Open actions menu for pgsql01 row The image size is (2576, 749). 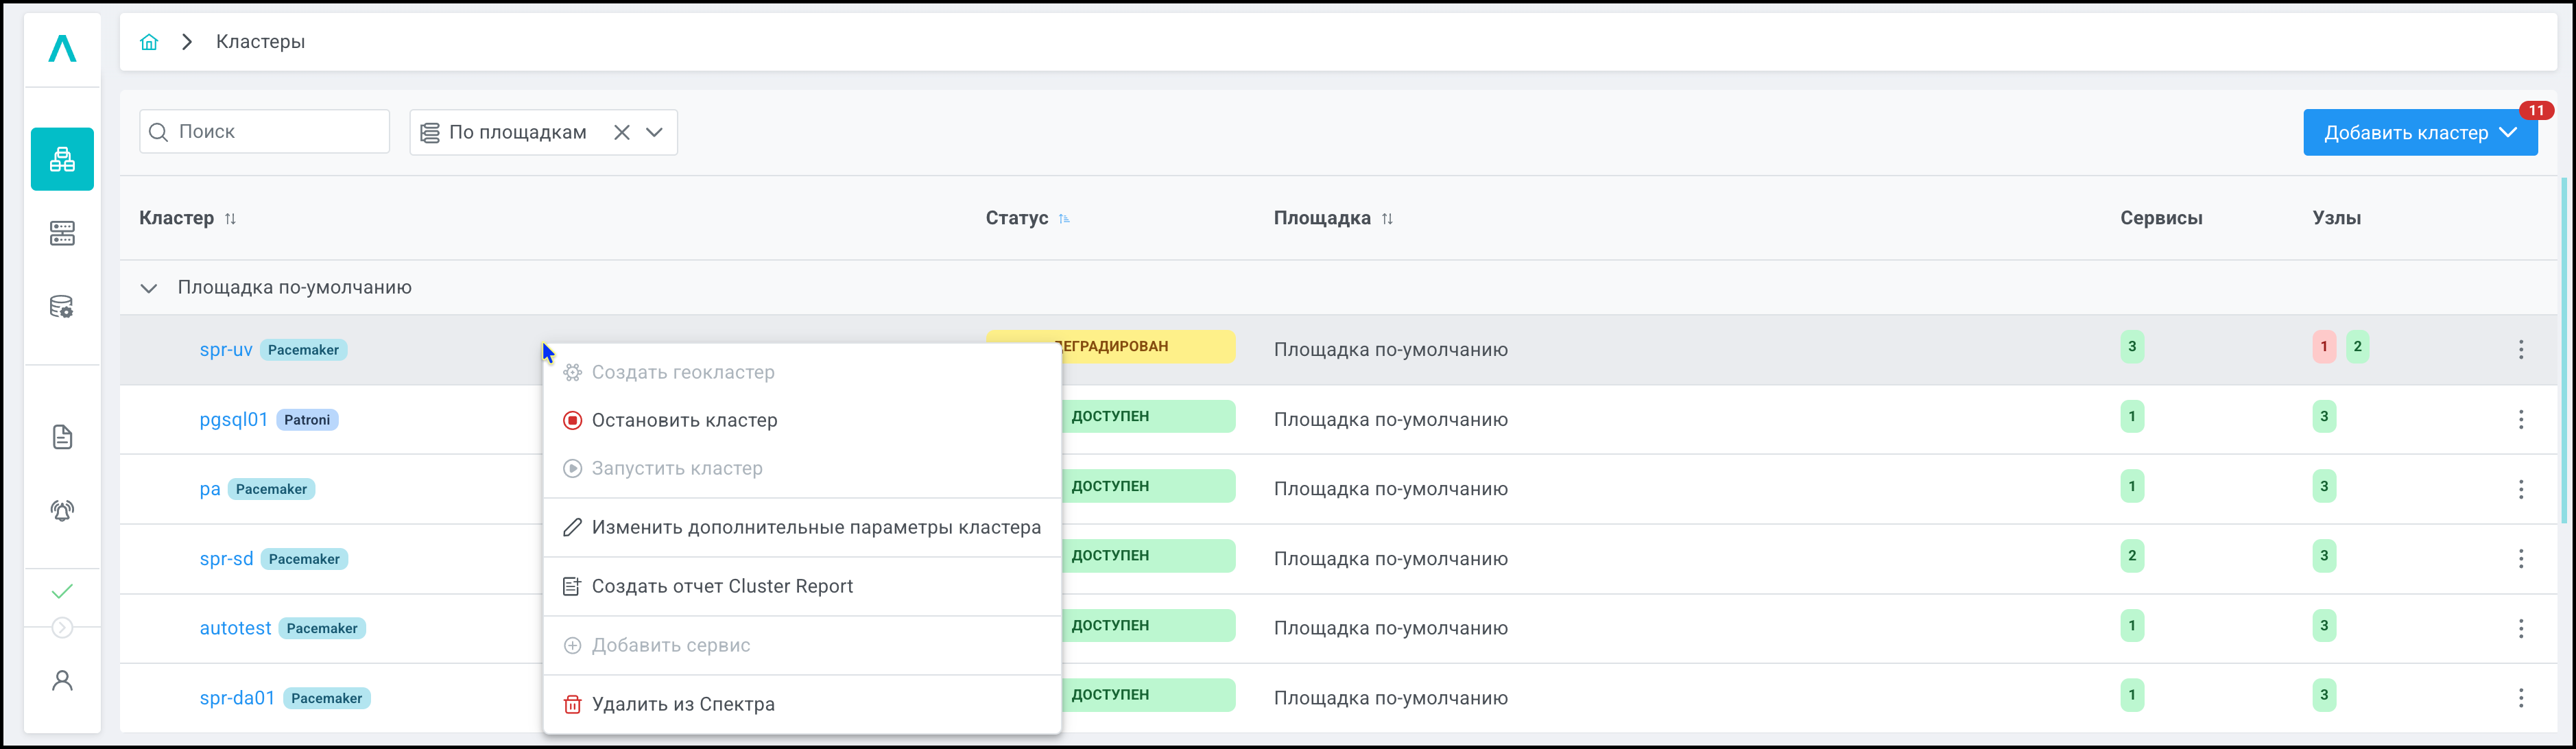pos(2520,419)
